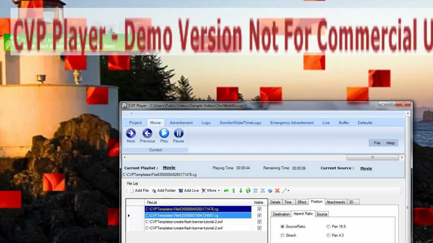Select the Strech radio button

[282, 235]
